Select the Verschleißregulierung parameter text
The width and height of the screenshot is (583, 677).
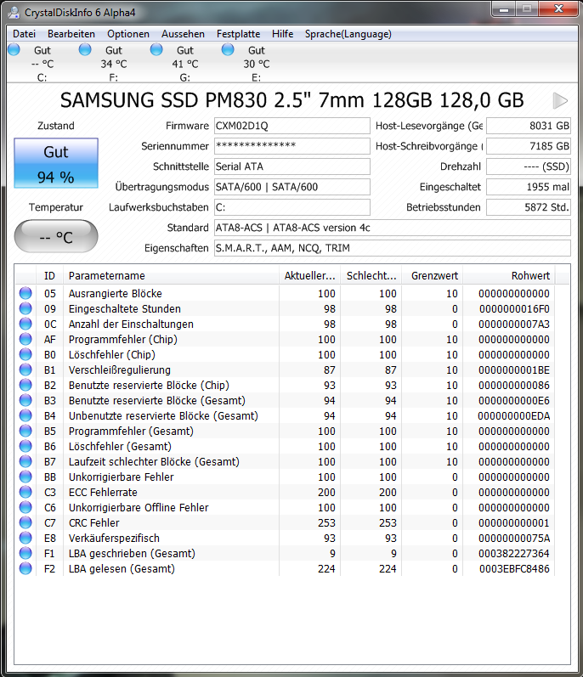120,370
